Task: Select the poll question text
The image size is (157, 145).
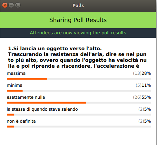Action: pyautogui.click(x=77, y=57)
